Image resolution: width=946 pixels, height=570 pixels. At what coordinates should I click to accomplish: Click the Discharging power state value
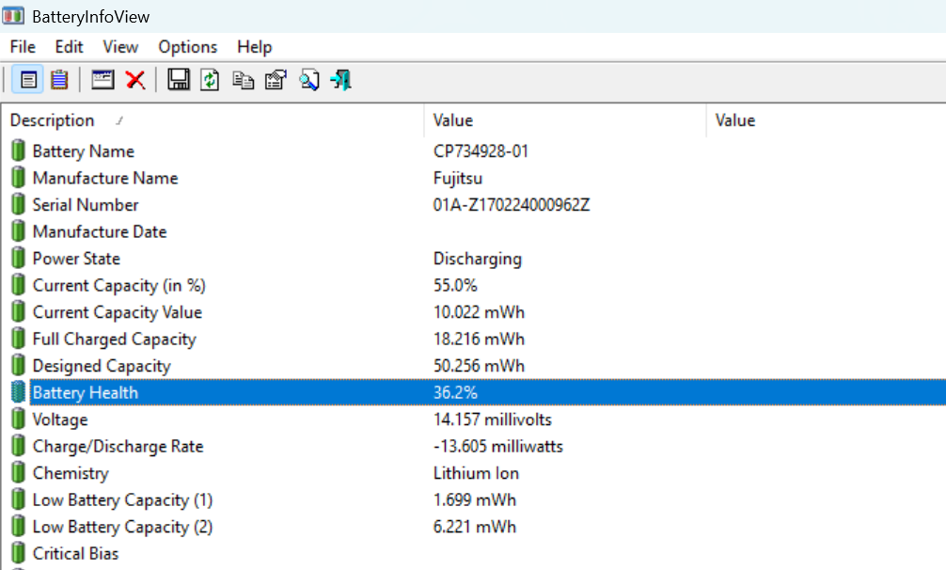coord(477,258)
